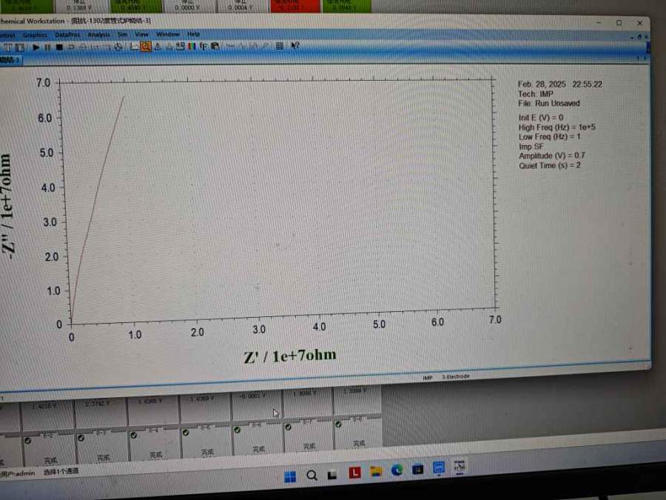Open the color bars graph-color toolbar icon
The image size is (666, 500).
tap(192, 46)
